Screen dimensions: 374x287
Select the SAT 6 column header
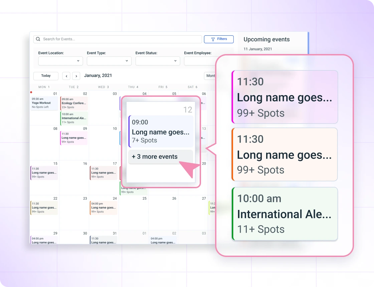(192, 87)
